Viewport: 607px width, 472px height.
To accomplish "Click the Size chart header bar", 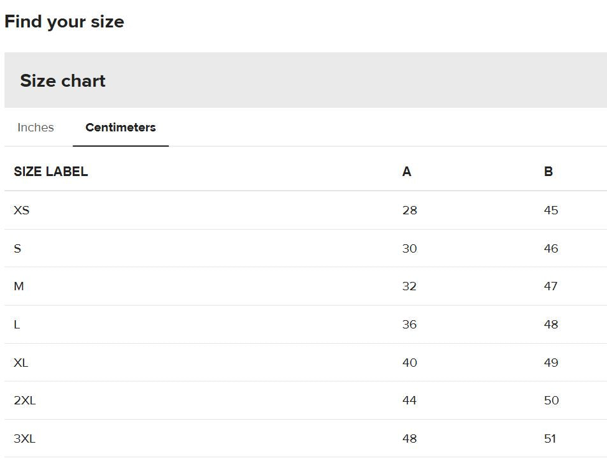I will click(x=305, y=80).
